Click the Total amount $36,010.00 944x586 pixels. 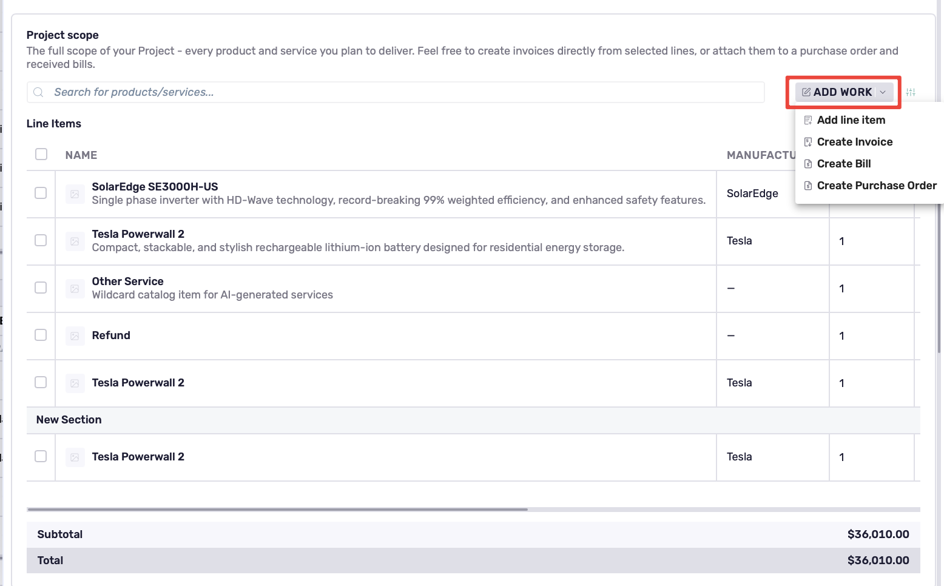tap(878, 561)
